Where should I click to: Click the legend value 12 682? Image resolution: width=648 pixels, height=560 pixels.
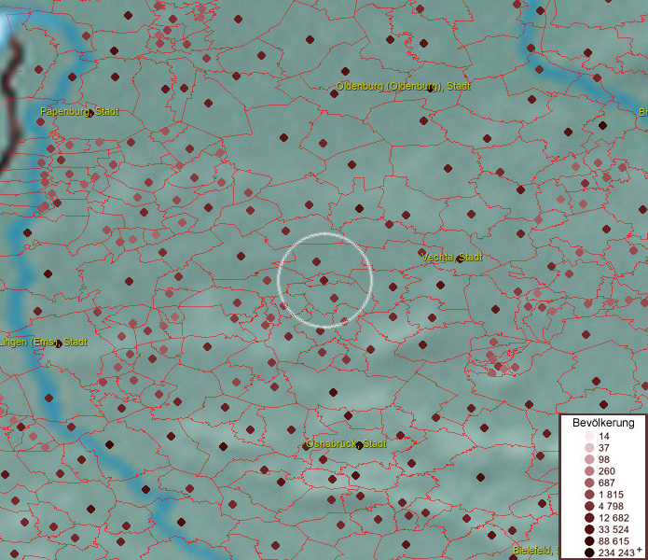(x=614, y=518)
